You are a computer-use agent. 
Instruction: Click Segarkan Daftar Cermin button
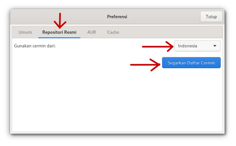[191, 63]
